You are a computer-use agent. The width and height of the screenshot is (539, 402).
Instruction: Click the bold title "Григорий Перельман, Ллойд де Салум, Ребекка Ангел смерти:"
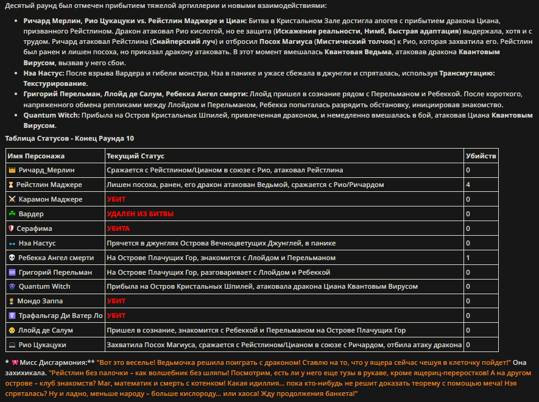click(x=135, y=94)
